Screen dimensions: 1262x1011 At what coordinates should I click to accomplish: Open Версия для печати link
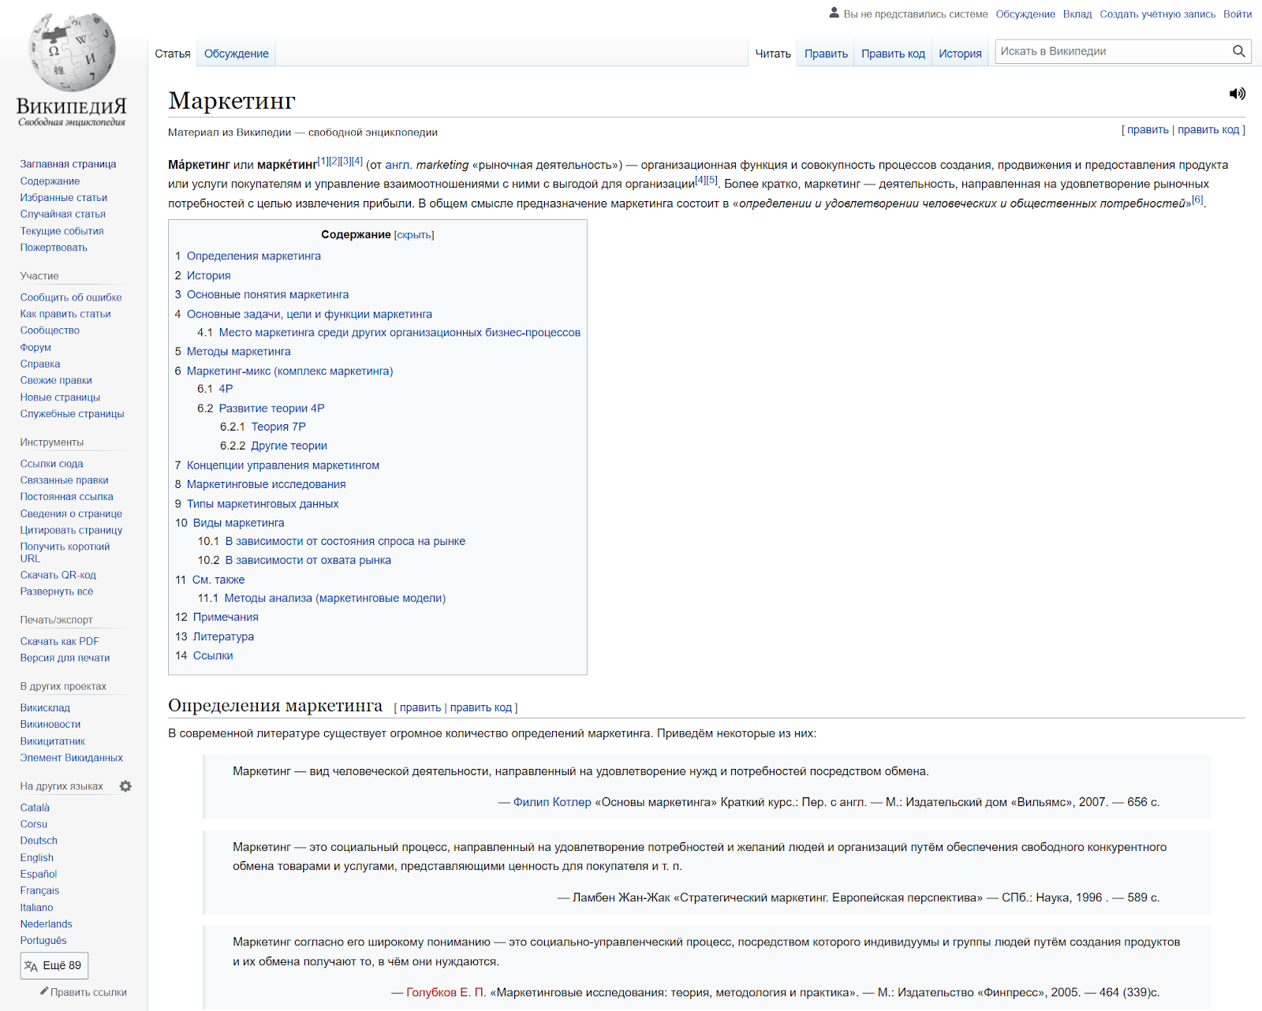(x=65, y=658)
